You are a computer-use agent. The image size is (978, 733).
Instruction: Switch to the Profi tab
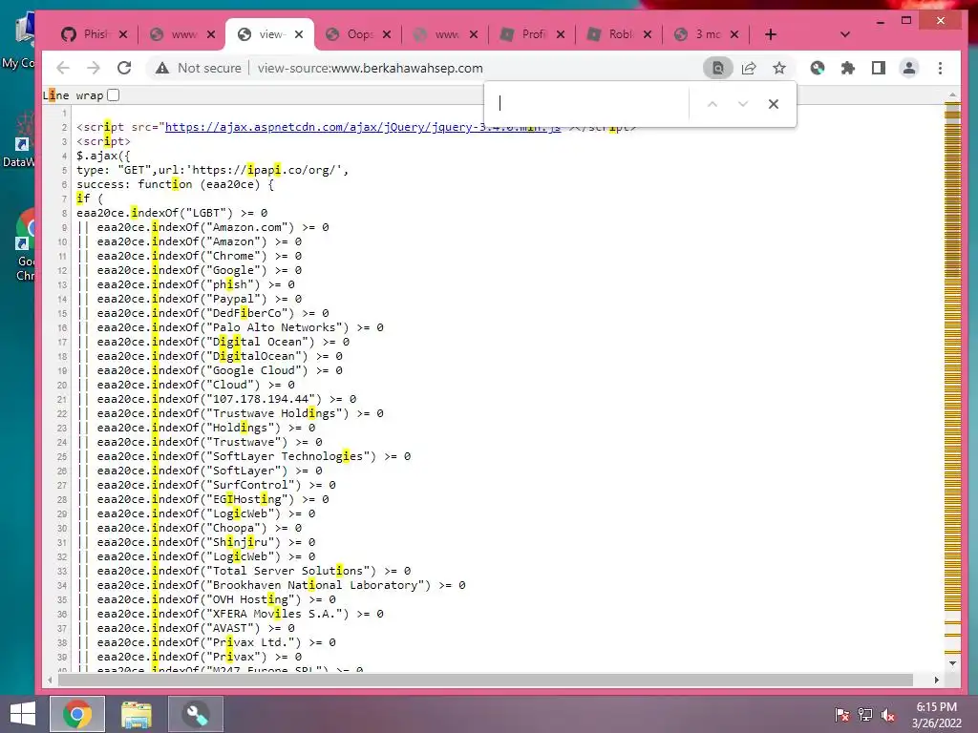tap(525, 34)
